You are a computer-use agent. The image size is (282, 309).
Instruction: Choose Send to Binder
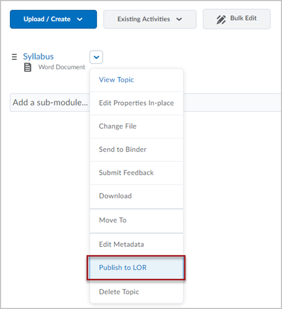point(137,150)
